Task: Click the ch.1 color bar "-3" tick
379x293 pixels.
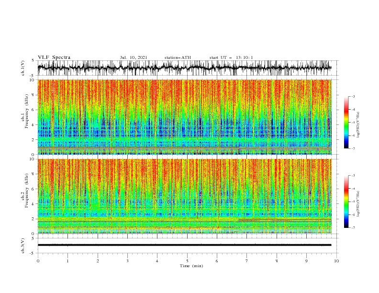Action: tap(353, 96)
